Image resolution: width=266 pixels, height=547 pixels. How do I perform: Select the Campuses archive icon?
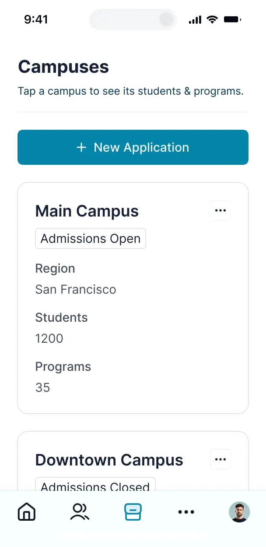(x=133, y=511)
